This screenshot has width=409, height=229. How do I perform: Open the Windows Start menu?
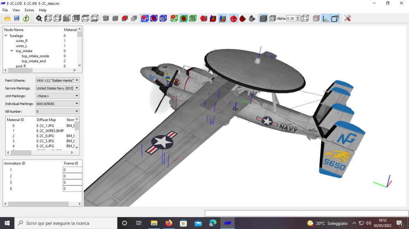click(x=7, y=223)
